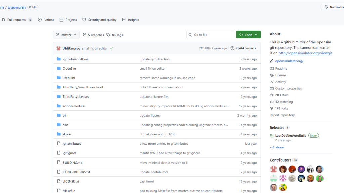The width and height of the screenshot is (344, 193).
Task: Open CONTRIBUTORS.txt file
Action: (x=76, y=172)
